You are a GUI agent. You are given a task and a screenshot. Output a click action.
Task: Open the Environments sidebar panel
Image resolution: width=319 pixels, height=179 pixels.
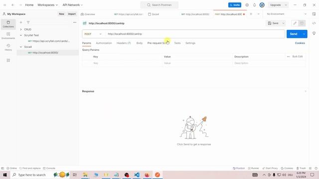point(8,35)
